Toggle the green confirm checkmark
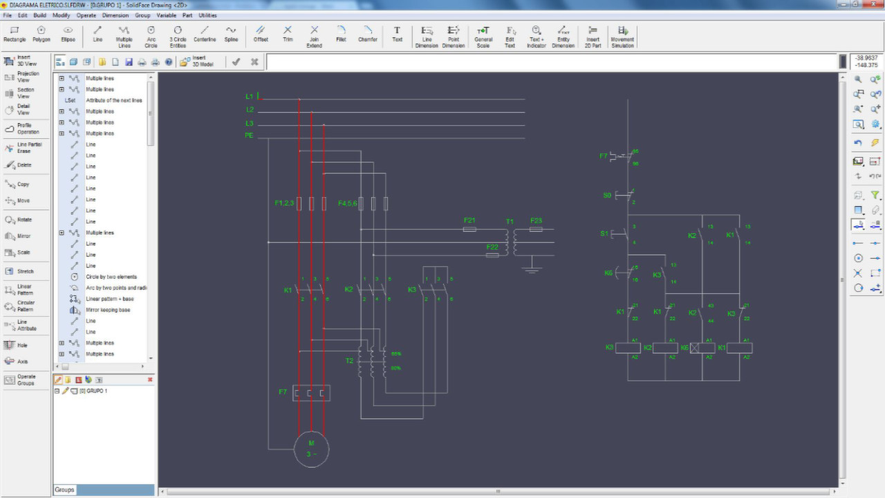Screen dimensions: 885x498 tap(236, 62)
